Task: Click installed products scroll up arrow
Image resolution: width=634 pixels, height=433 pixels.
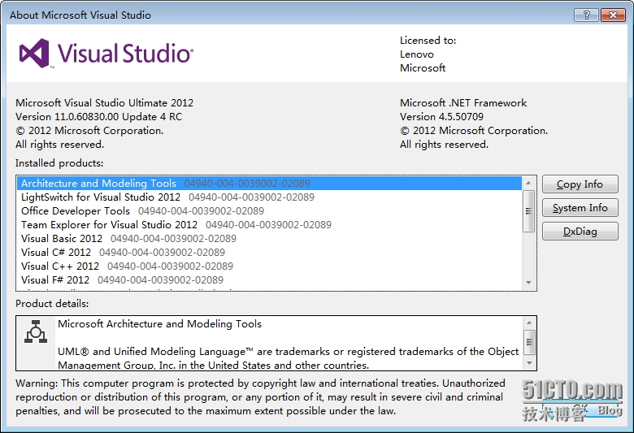Action: pos(528,183)
